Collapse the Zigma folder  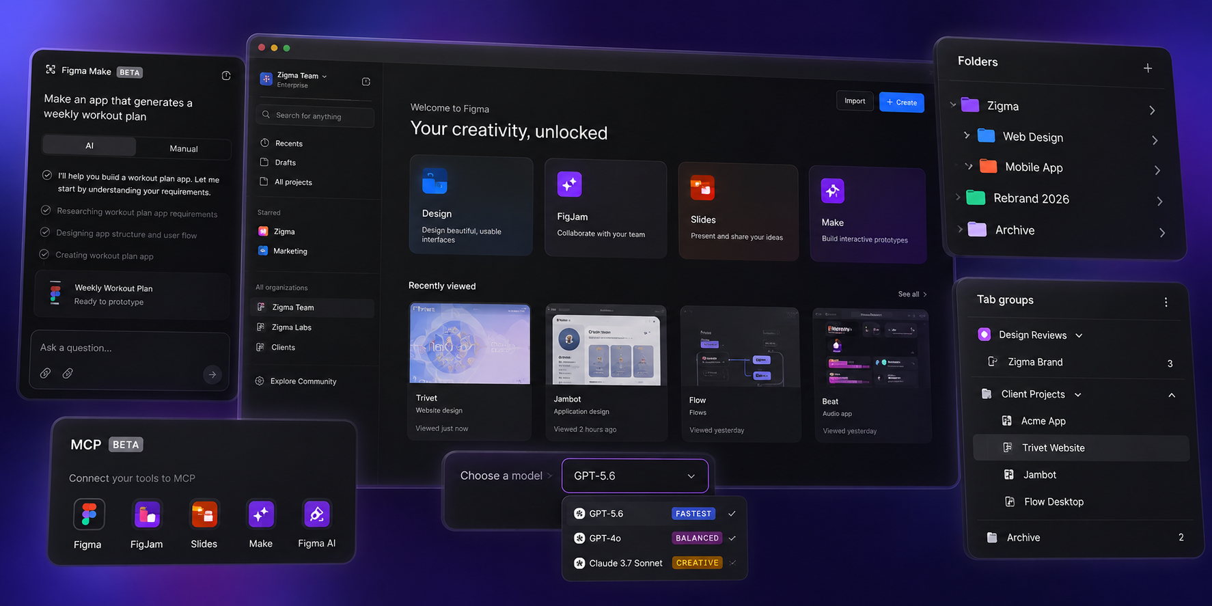[x=953, y=105]
